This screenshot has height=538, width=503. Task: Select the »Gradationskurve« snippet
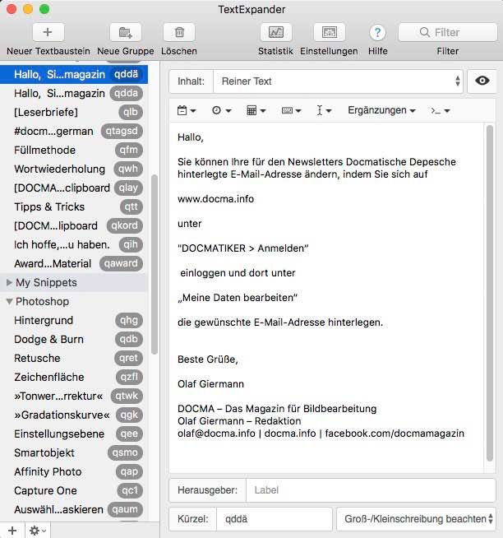[x=74, y=415]
